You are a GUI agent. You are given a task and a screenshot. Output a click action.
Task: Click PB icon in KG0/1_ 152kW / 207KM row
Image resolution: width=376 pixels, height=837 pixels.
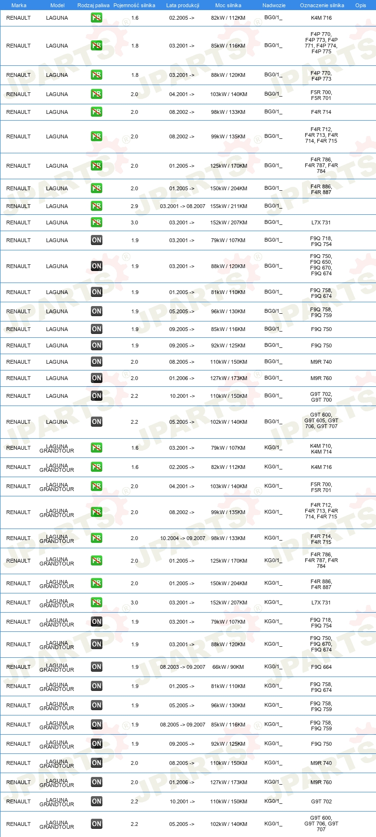click(x=97, y=603)
